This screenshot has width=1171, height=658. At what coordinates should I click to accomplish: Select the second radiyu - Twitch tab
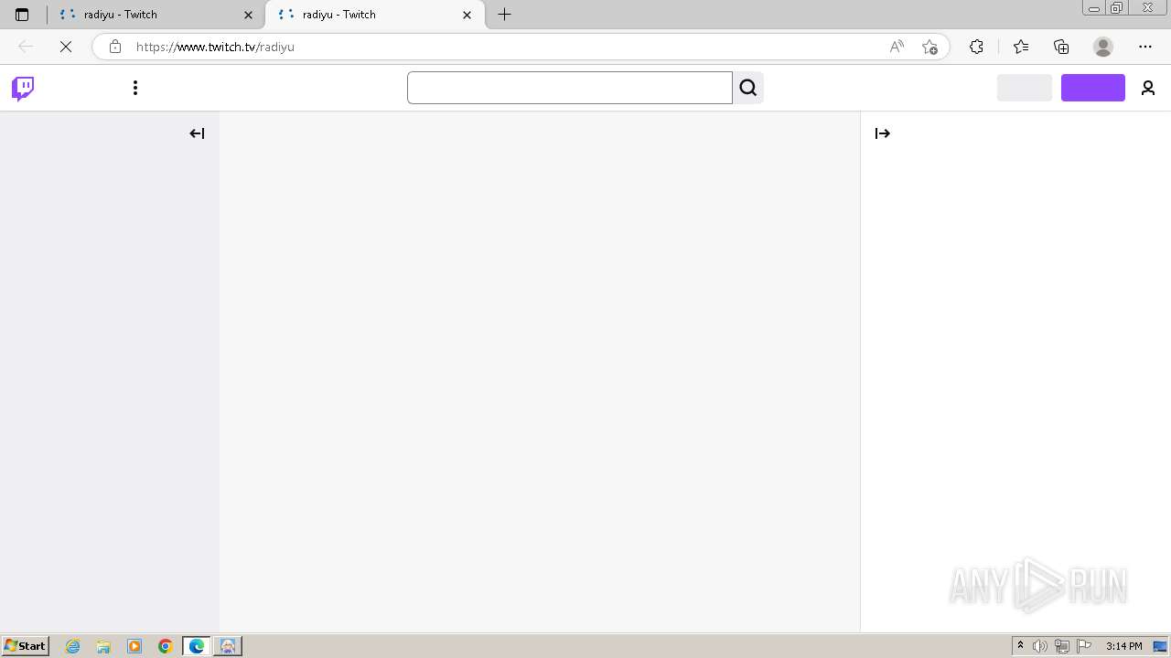tap(375, 15)
